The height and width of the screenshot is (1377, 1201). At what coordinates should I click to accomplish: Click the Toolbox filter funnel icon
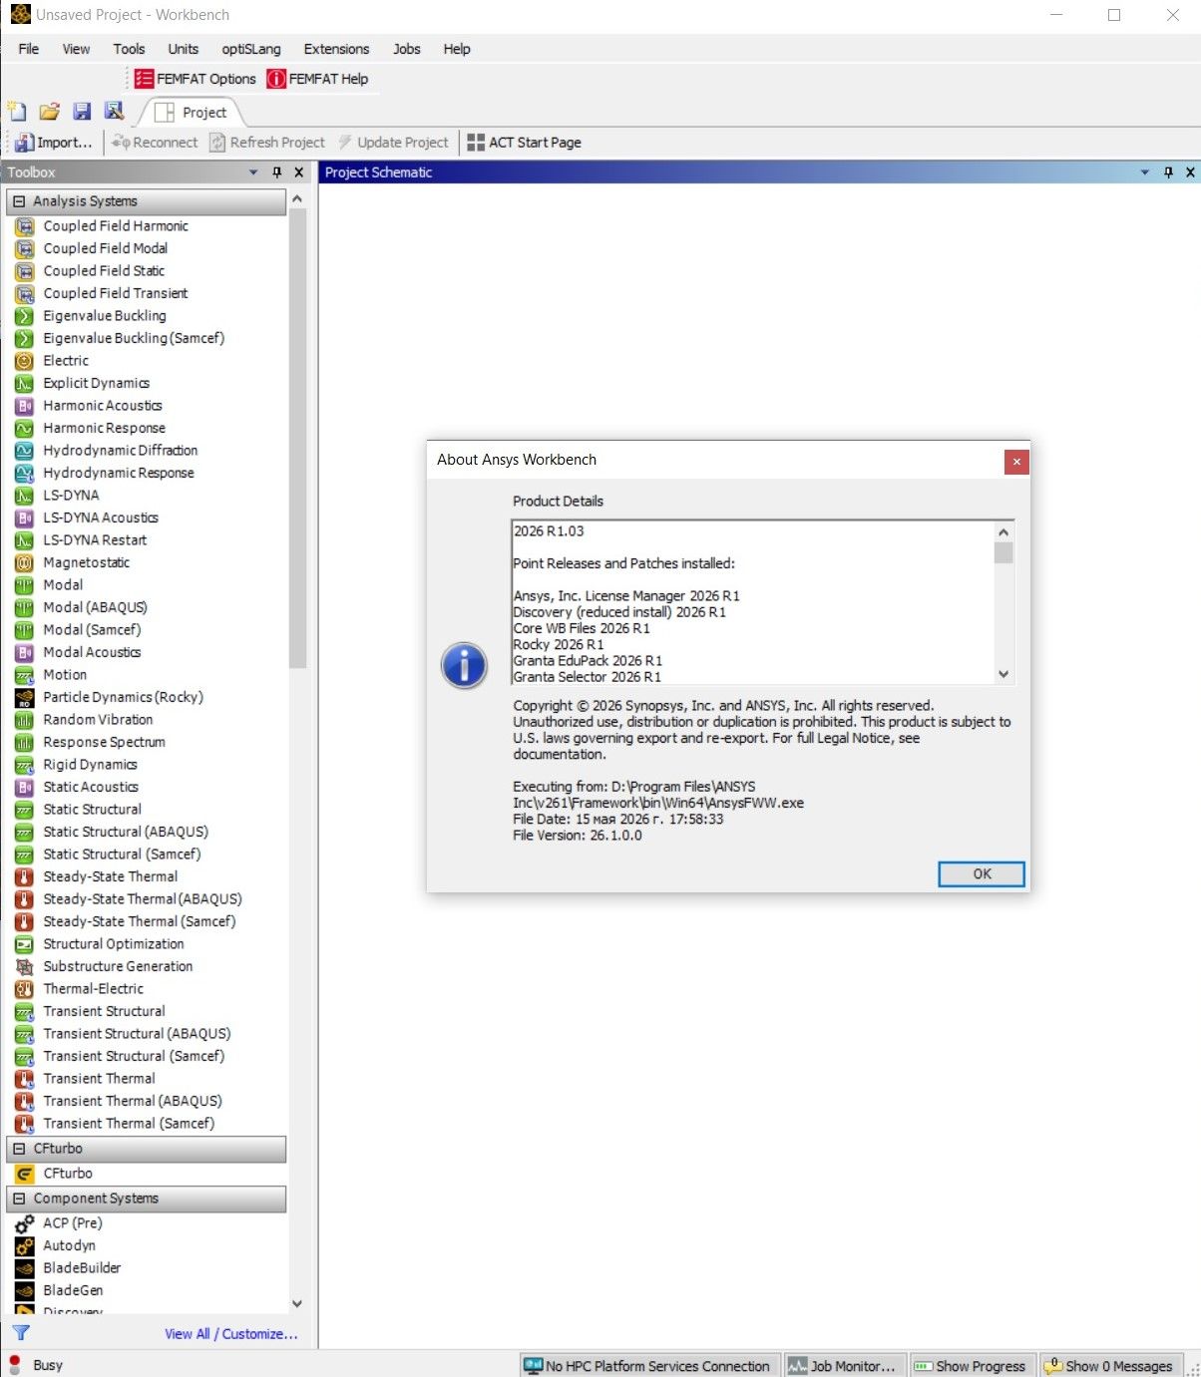pos(21,1333)
